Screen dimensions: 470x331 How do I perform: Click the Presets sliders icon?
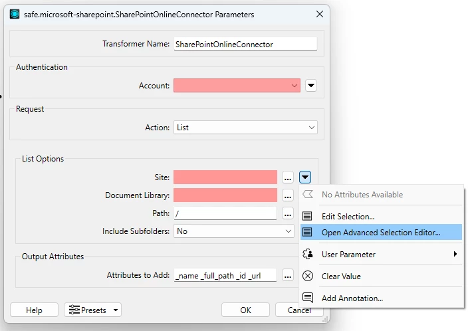click(74, 310)
